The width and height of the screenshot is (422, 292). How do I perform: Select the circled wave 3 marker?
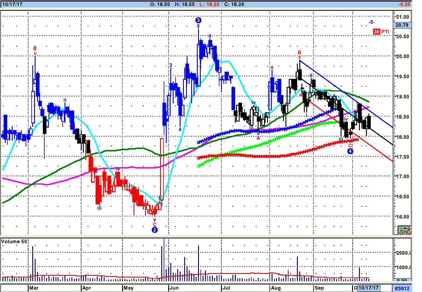click(x=198, y=20)
